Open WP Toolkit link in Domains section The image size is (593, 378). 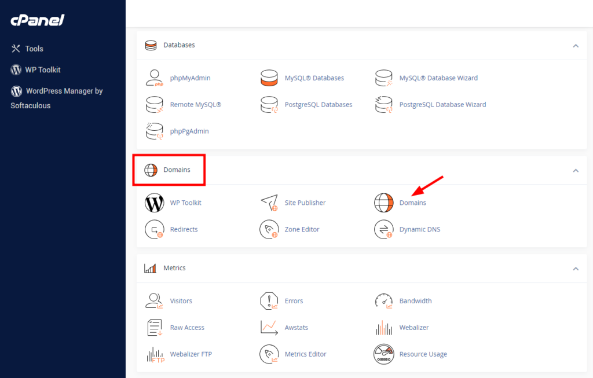click(186, 203)
